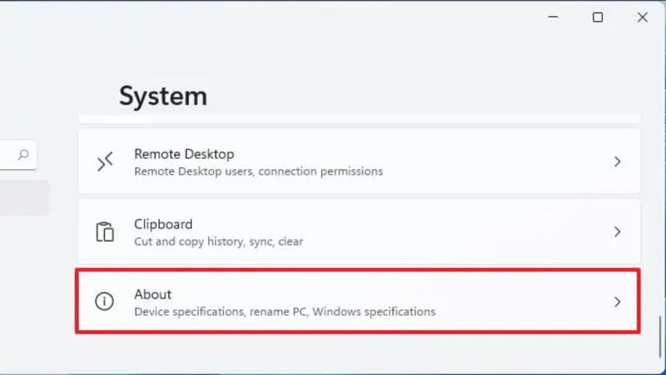
Task: Click the search magnifier icon
Action: tap(23, 154)
